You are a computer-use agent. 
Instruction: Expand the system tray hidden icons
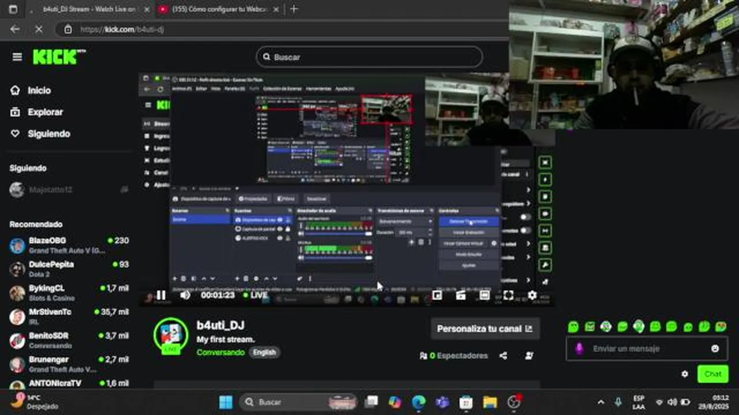[x=601, y=402]
